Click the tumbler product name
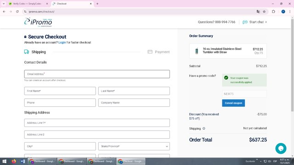Screen dimensions: 294x165 222,50
